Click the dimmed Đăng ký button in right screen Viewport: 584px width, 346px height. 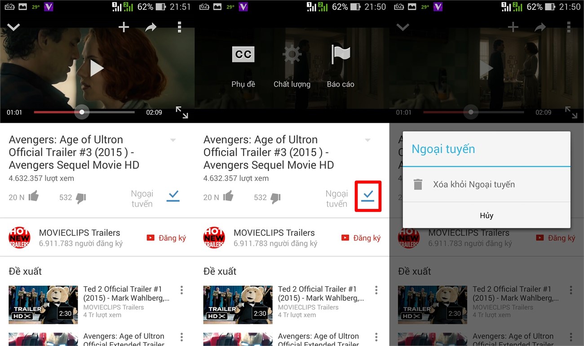click(x=556, y=238)
